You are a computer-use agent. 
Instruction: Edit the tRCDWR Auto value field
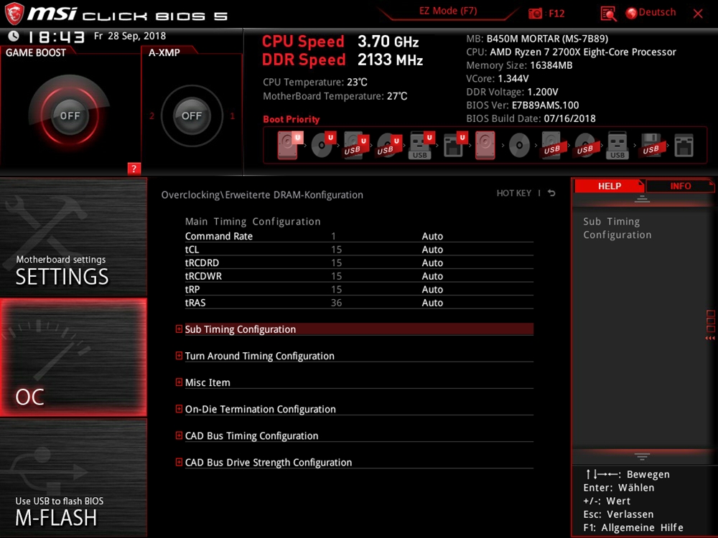[x=432, y=276]
